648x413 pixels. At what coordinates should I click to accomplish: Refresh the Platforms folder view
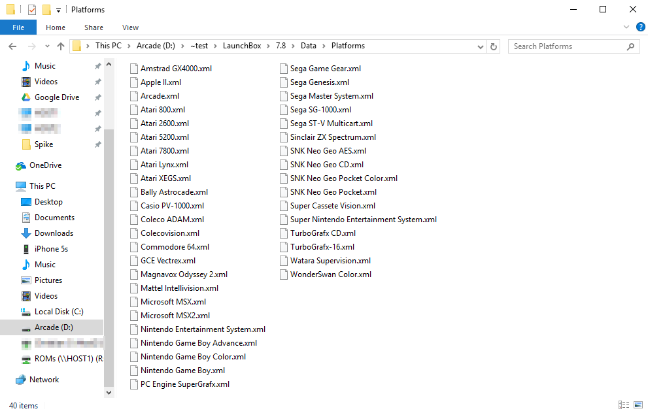(494, 46)
